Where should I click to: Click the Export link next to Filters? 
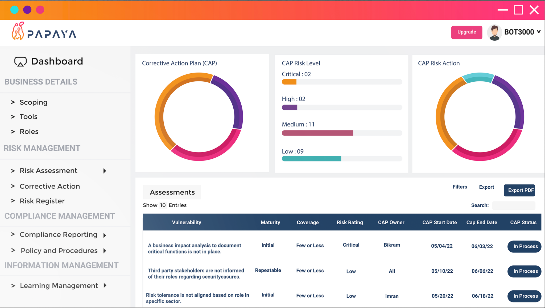(486, 187)
